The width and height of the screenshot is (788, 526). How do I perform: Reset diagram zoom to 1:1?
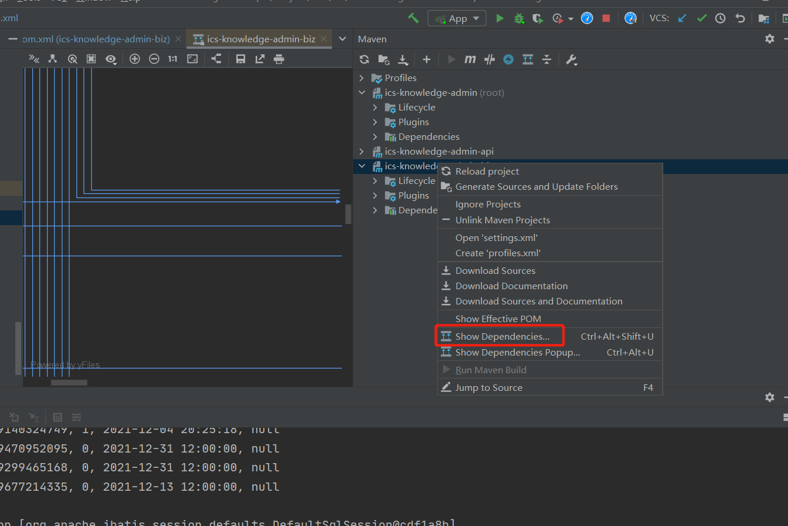[173, 59]
